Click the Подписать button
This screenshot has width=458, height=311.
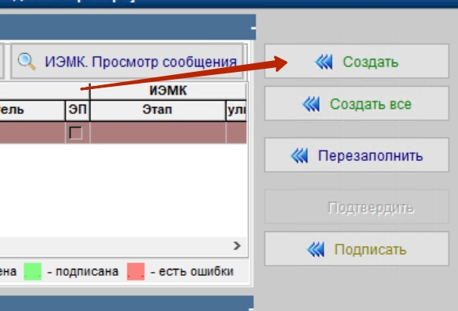pos(356,248)
